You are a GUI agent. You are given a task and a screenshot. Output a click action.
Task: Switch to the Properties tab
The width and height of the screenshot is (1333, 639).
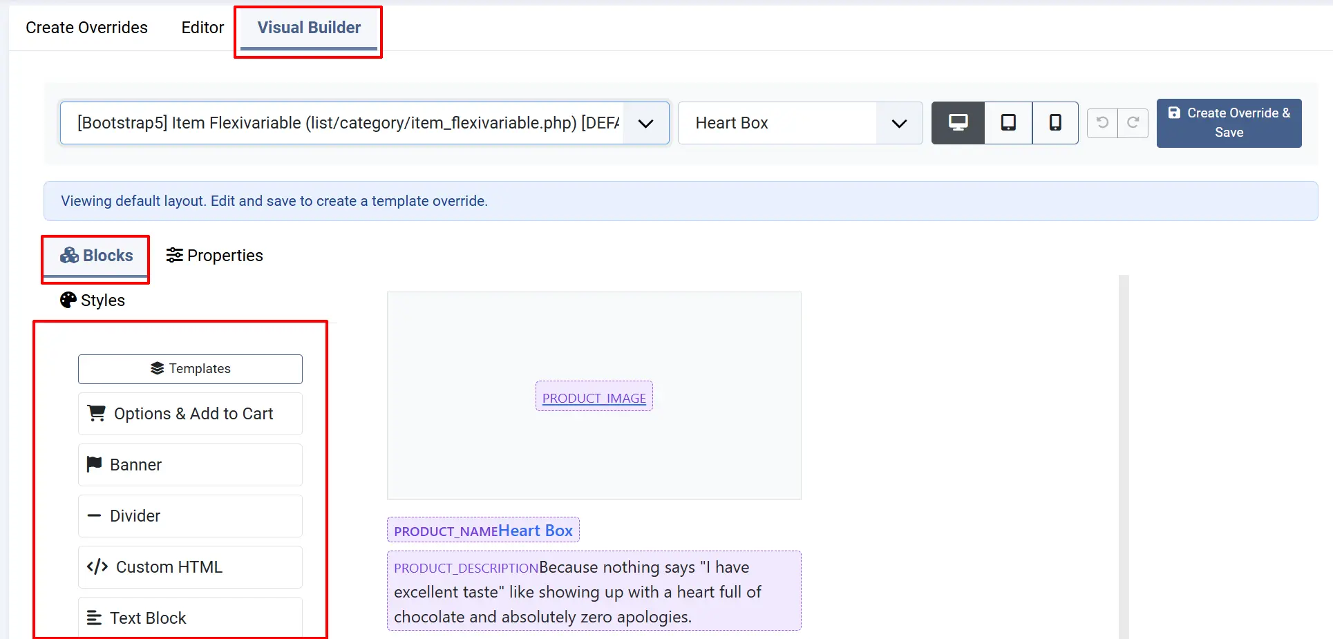(214, 256)
